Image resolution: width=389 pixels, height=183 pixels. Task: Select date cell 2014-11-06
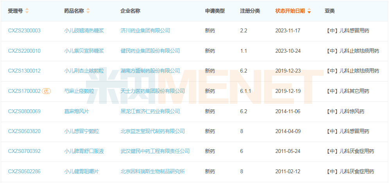click(x=288, y=111)
